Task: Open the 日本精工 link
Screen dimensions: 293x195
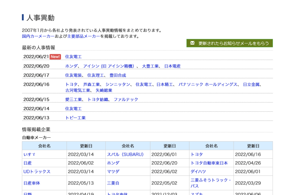Action: click(x=165, y=84)
